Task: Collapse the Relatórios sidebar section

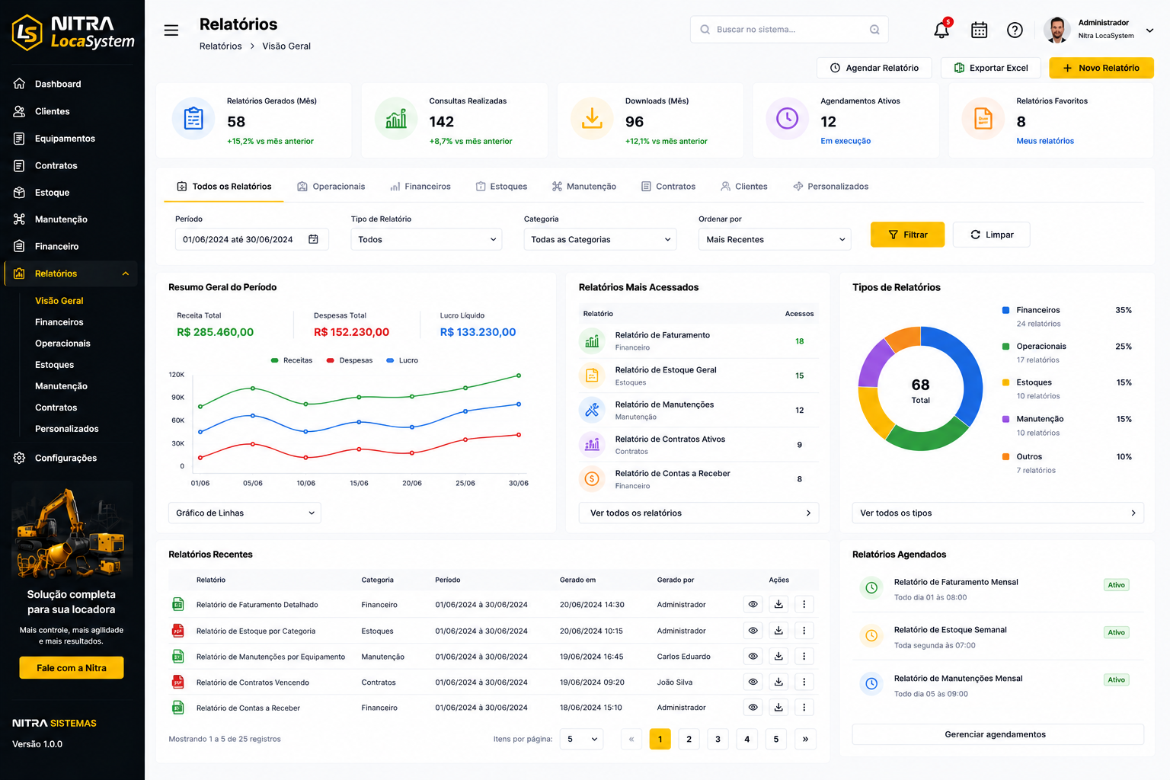Action: pyautogui.click(x=126, y=274)
